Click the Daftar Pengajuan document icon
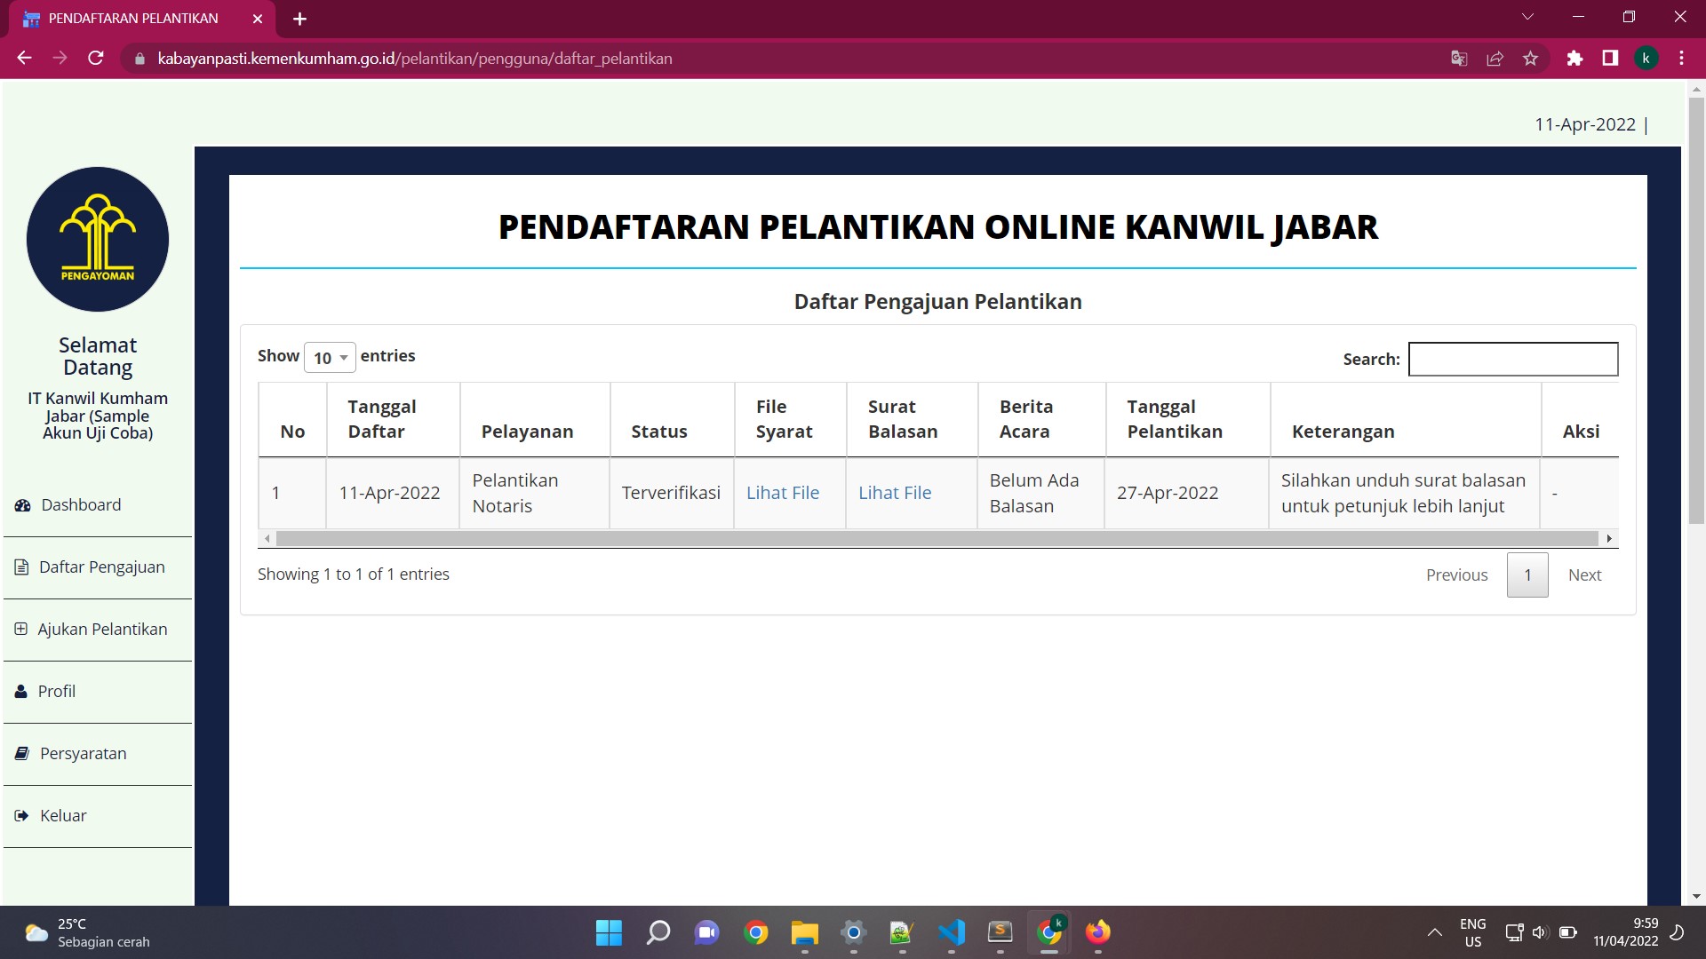This screenshot has width=1706, height=959. 21,567
